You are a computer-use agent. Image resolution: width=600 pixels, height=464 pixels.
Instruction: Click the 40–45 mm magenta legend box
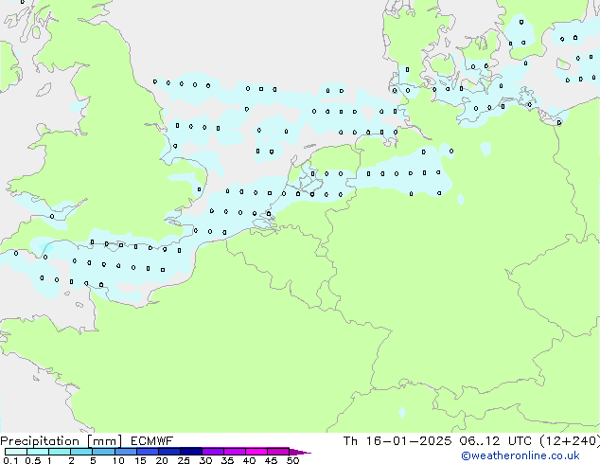pos(256,452)
